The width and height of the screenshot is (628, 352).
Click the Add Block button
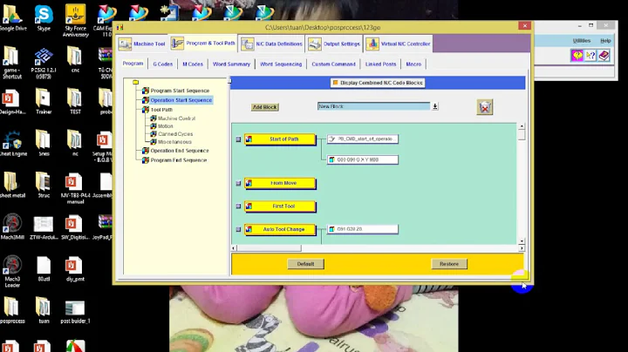coord(265,107)
